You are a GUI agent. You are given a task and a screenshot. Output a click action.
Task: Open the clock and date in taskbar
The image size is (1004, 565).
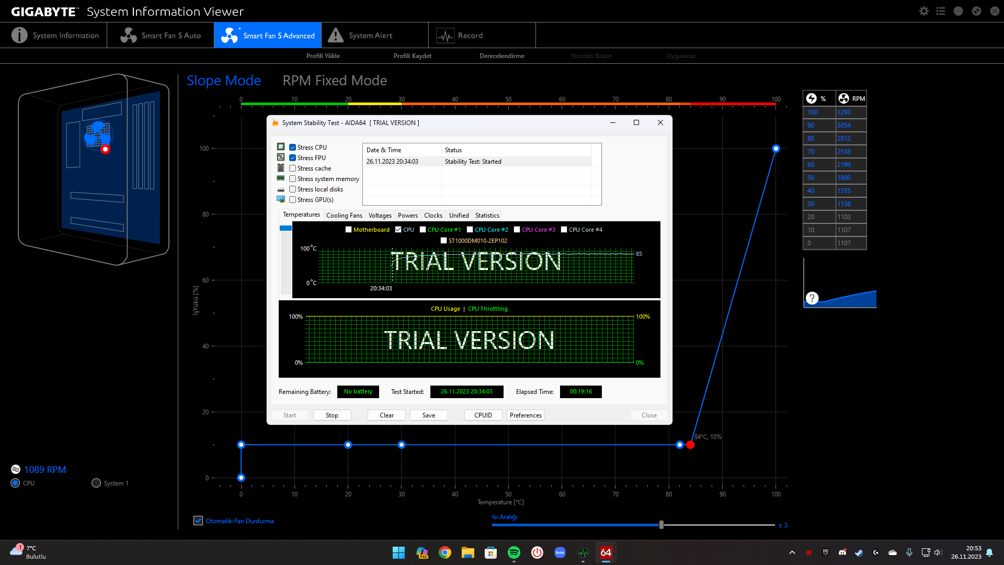966,552
